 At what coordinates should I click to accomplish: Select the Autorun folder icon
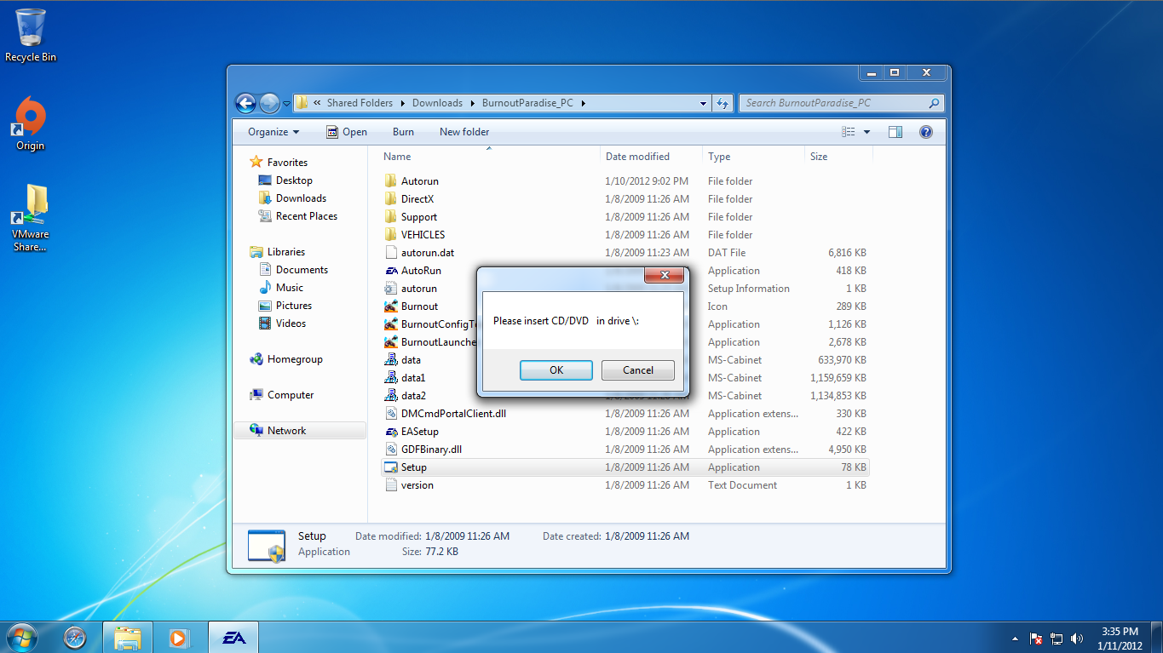click(x=391, y=180)
